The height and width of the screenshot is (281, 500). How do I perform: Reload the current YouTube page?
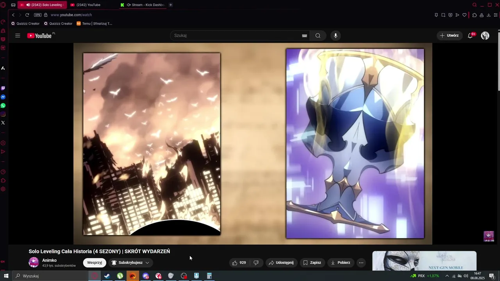point(27,15)
